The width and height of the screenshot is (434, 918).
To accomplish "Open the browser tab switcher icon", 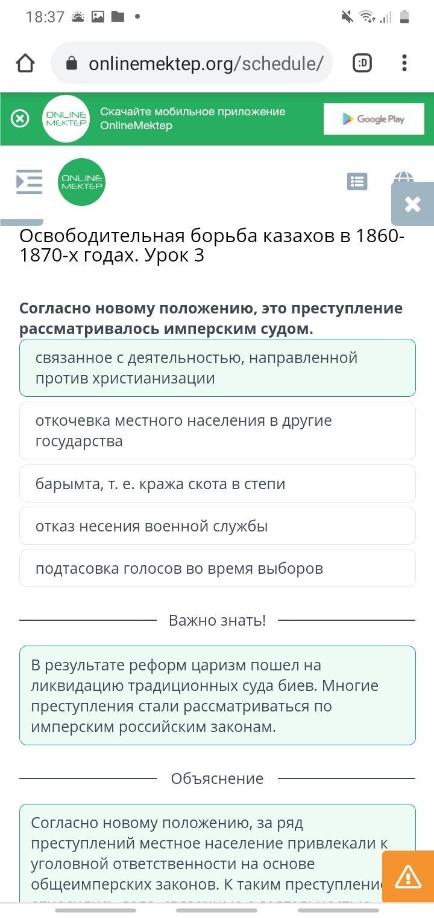I will pyautogui.click(x=362, y=63).
